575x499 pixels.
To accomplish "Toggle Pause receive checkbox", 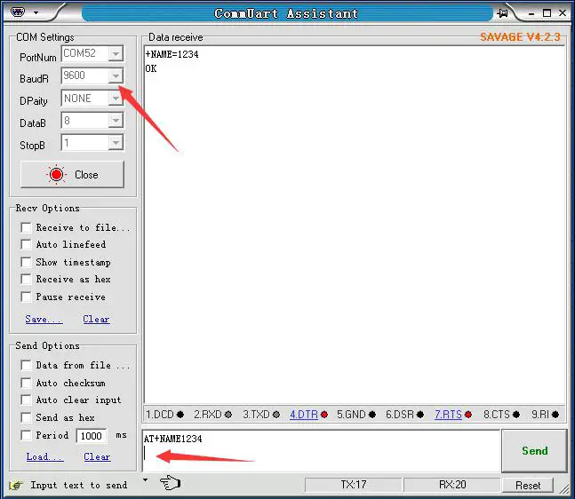I will click(26, 297).
